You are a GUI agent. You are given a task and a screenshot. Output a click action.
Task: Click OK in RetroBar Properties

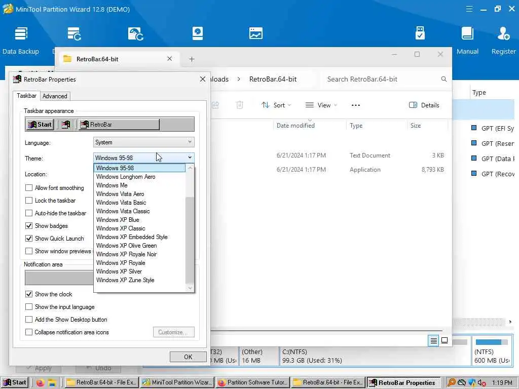coord(188,357)
